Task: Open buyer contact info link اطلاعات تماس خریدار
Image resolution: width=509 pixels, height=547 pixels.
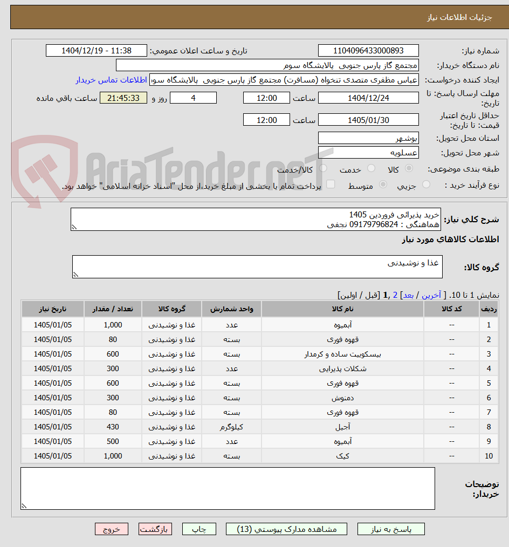Action: coord(111,80)
